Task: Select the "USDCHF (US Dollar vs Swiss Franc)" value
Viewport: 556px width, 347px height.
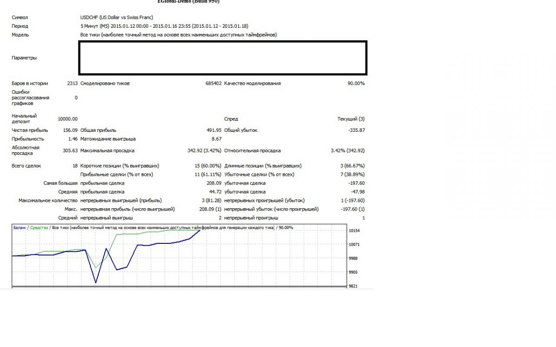Action: [x=117, y=18]
